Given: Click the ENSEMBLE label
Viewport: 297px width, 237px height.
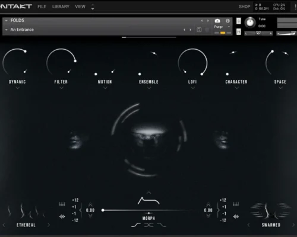Looking at the screenshot, I should pyautogui.click(x=148, y=82).
